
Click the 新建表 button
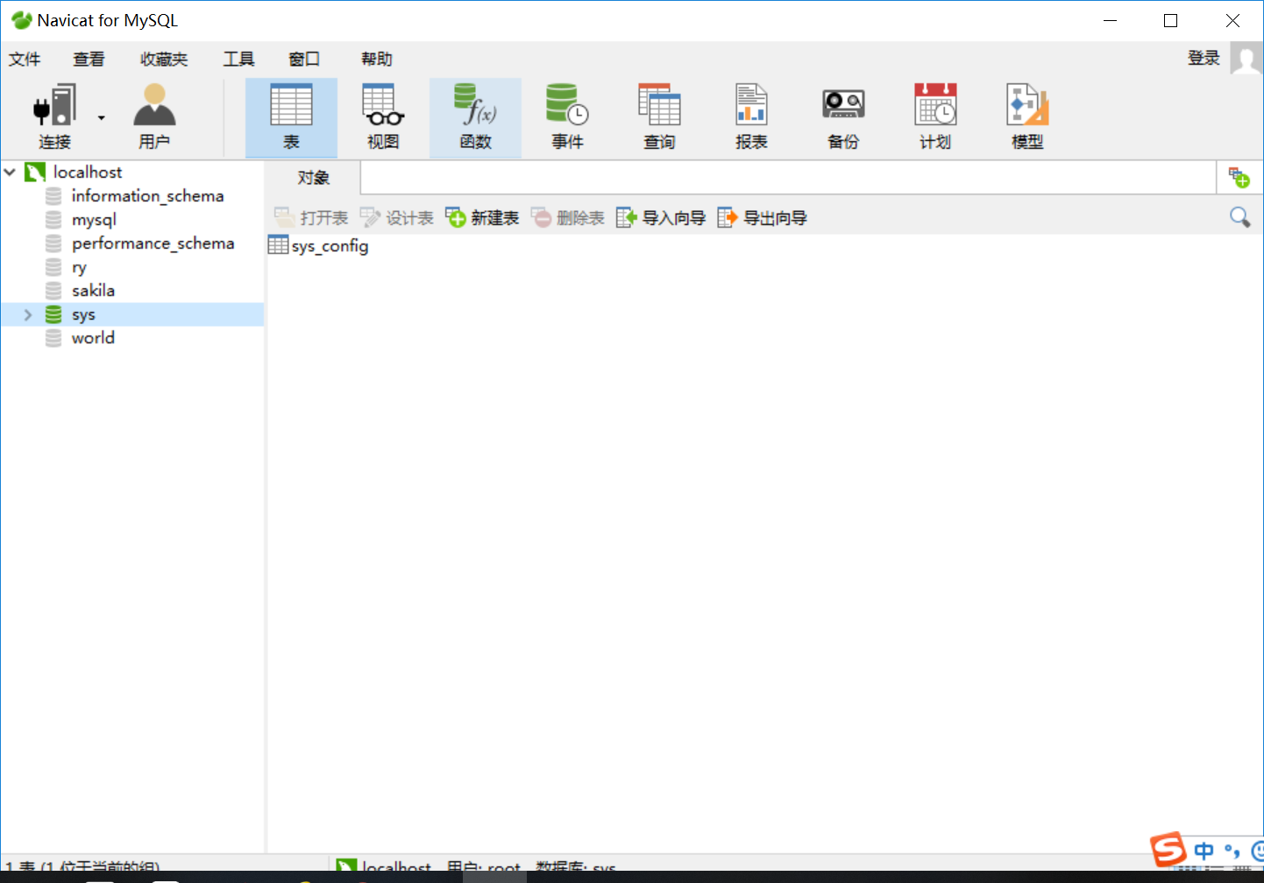click(x=481, y=217)
